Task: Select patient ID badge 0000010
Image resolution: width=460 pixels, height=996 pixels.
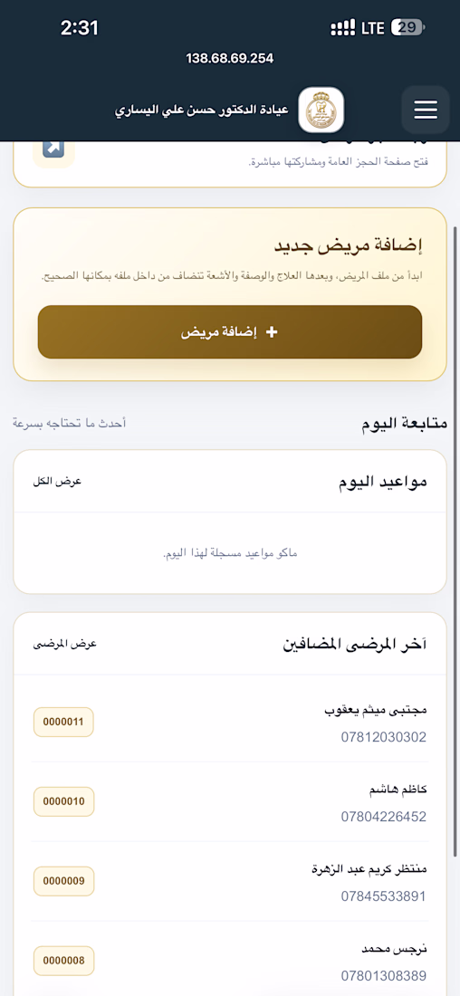Action: pyautogui.click(x=63, y=801)
